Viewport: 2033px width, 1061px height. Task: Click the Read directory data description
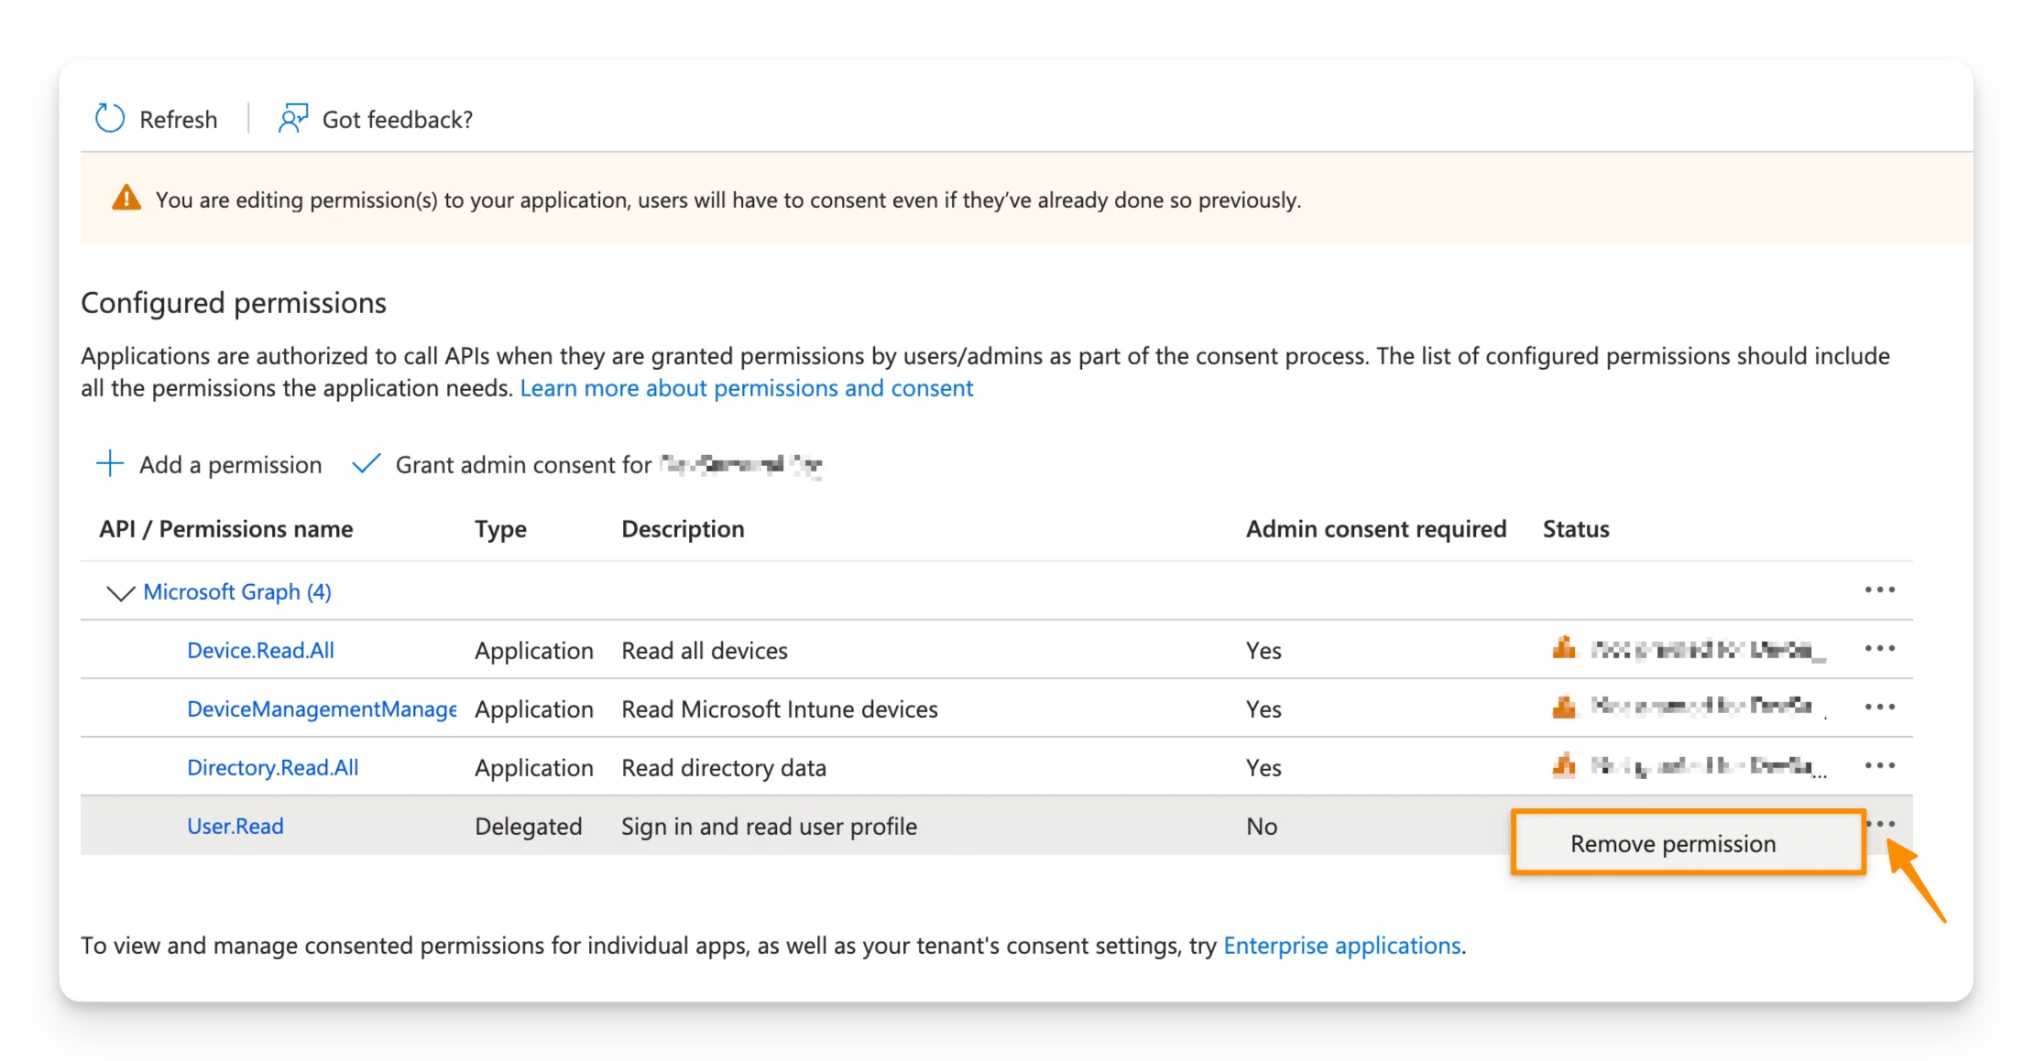pyautogui.click(x=724, y=767)
